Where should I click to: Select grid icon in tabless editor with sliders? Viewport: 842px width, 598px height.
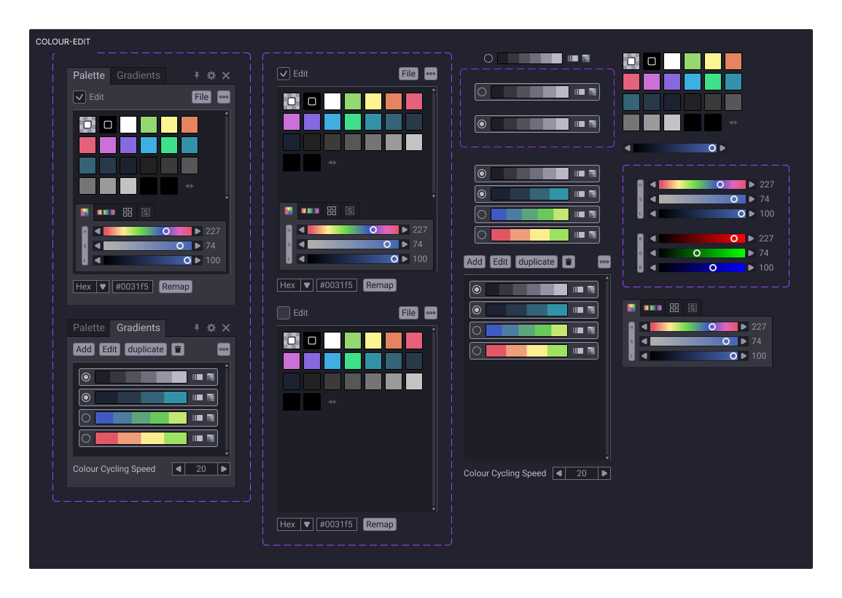pyautogui.click(x=332, y=211)
